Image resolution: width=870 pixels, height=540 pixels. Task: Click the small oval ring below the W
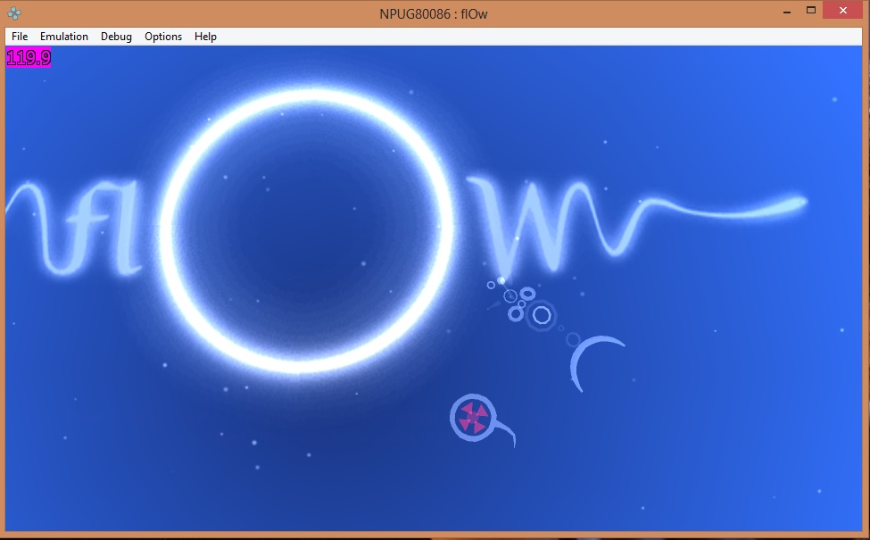pos(527,293)
